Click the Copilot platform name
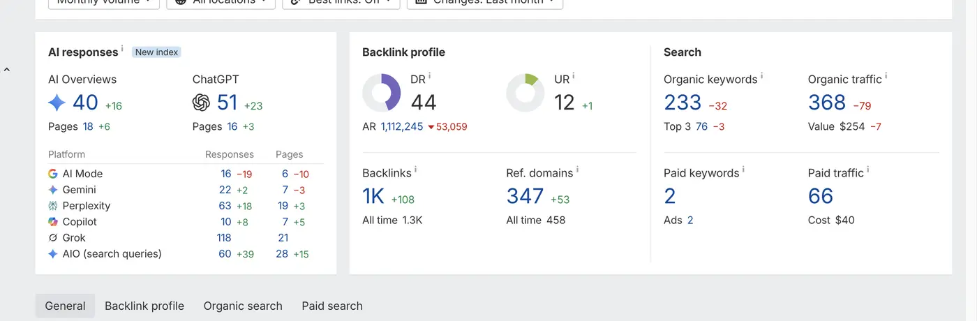The width and height of the screenshot is (977, 321). coord(80,222)
